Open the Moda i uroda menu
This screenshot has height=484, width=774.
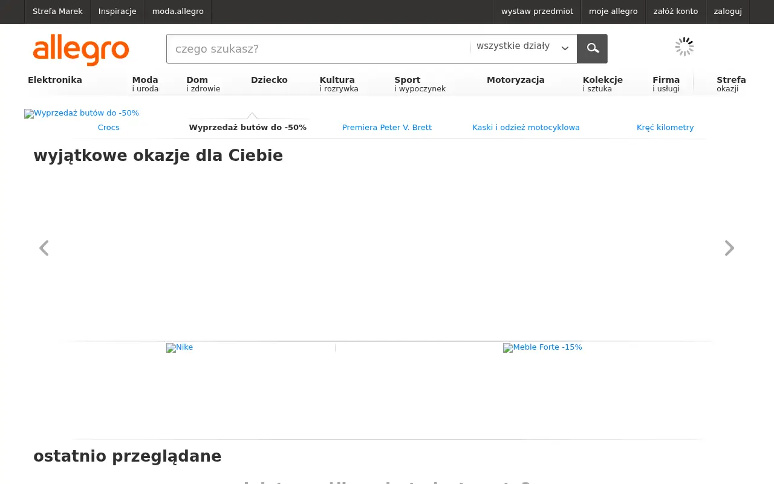click(145, 84)
